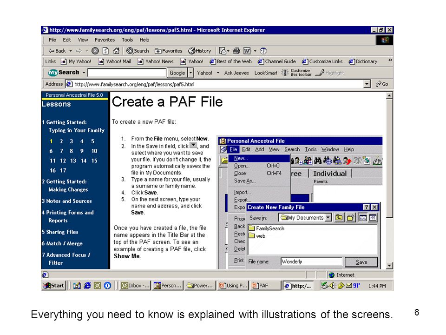Click the Discuss icon in browser toolbar
This screenshot has width=446, height=335.
[x=264, y=51]
